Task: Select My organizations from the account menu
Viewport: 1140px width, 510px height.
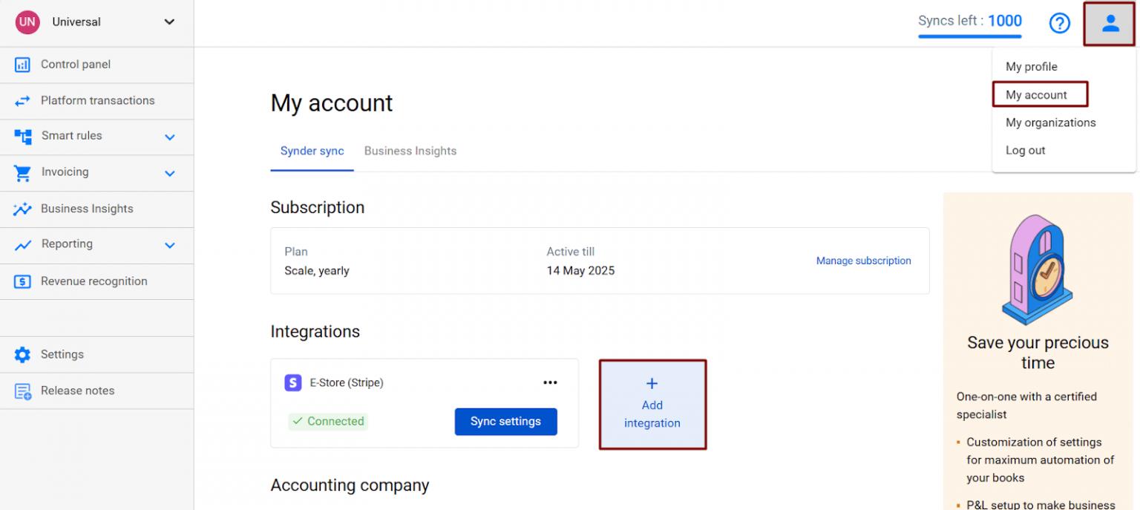Action: [x=1050, y=122]
